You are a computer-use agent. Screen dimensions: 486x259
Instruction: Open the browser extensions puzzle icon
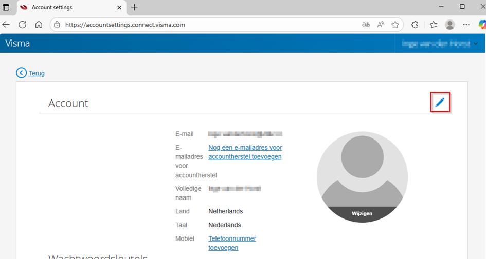tap(415, 25)
